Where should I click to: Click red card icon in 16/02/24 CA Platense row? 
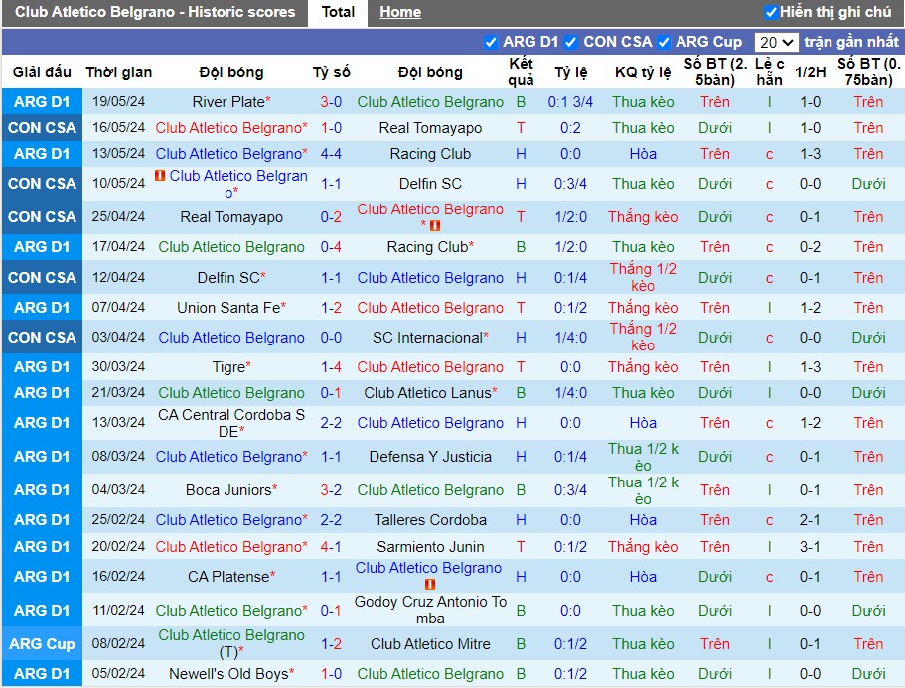430,584
